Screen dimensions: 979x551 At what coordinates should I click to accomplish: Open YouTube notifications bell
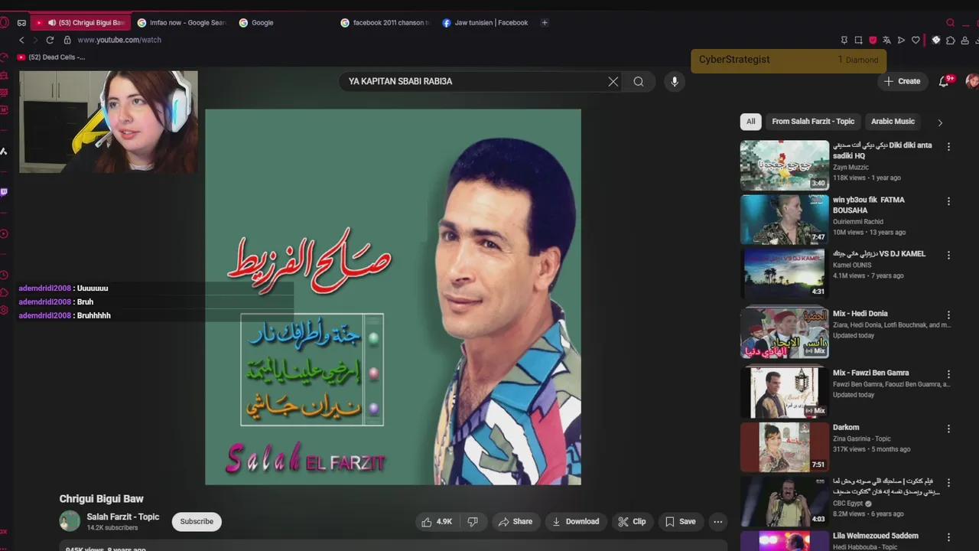click(x=944, y=81)
